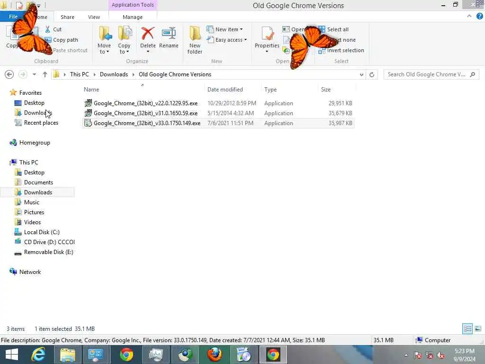Image resolution: width=485 pixels, height=364 pixels.
Task: Click the Up one level arrow
Action: (45, 74)
